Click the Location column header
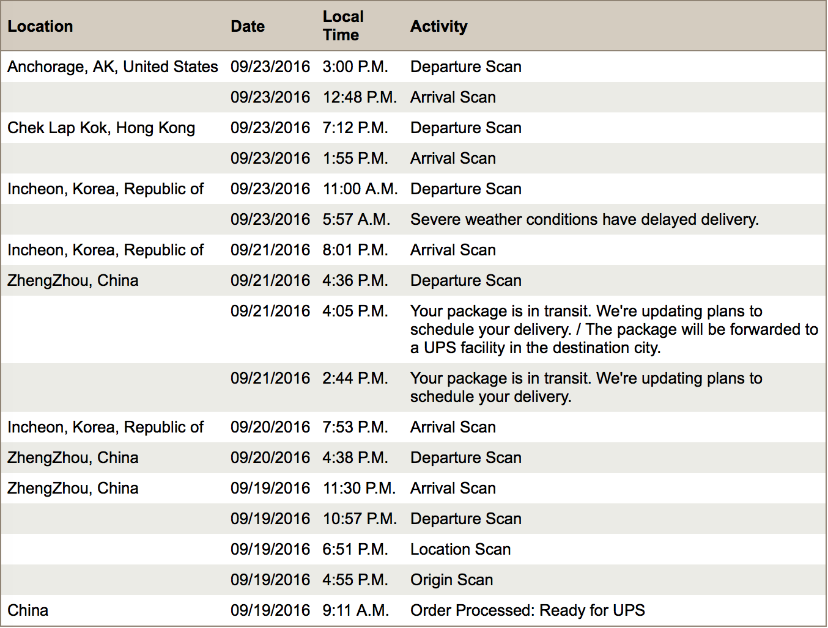Screen dimensions: 828x628 pos(40,26)
